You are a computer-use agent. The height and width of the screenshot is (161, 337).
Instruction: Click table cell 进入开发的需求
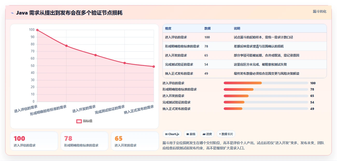[x=176, y=55]
